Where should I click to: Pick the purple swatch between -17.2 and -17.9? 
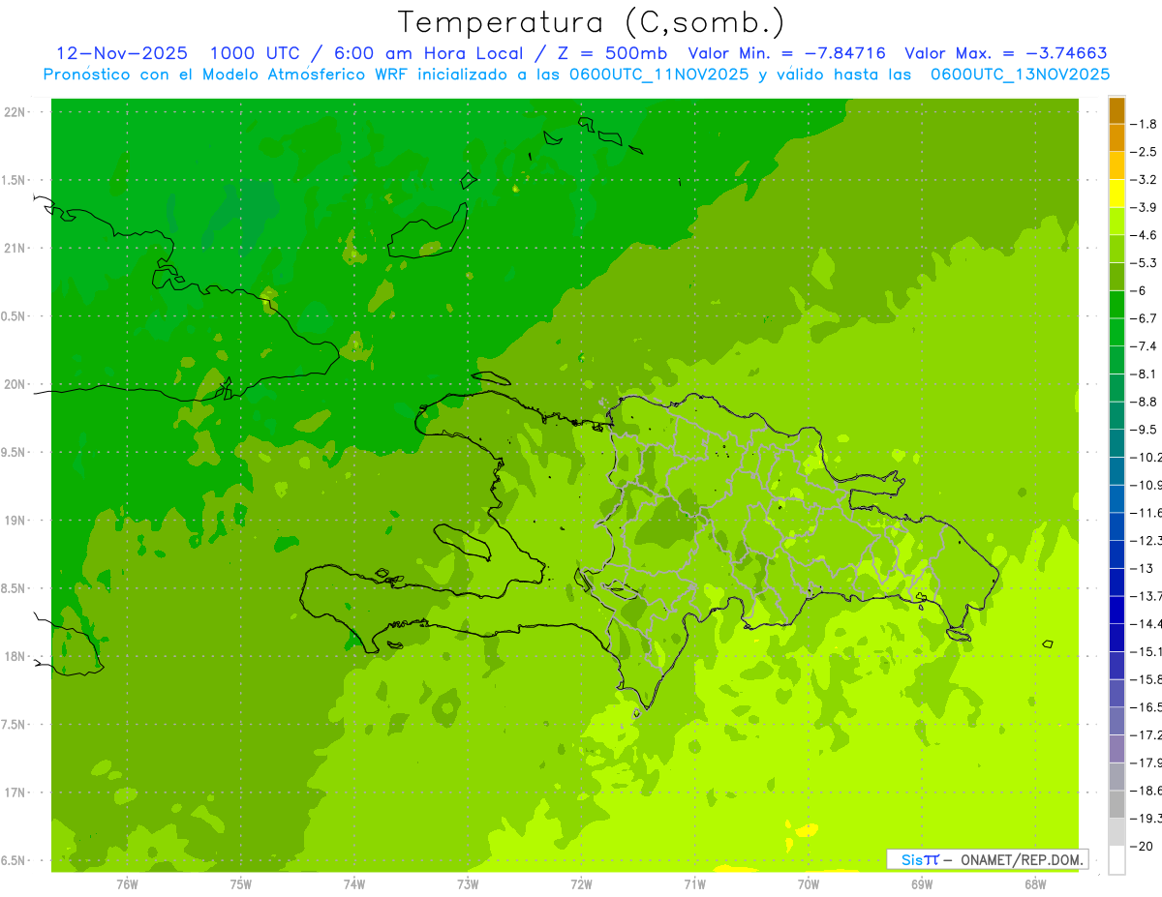pyautogui.click(x=1116, y=749)
